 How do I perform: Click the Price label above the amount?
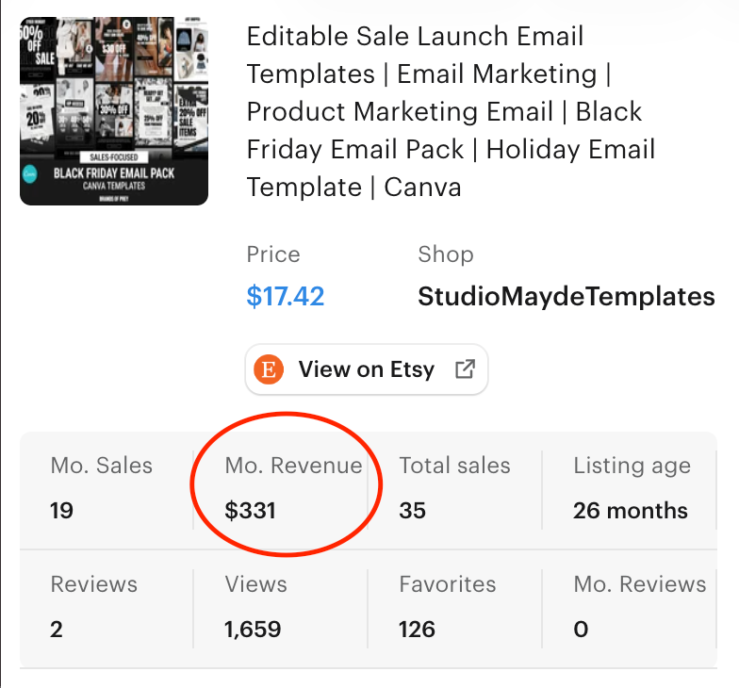click(x=273, y=254)
